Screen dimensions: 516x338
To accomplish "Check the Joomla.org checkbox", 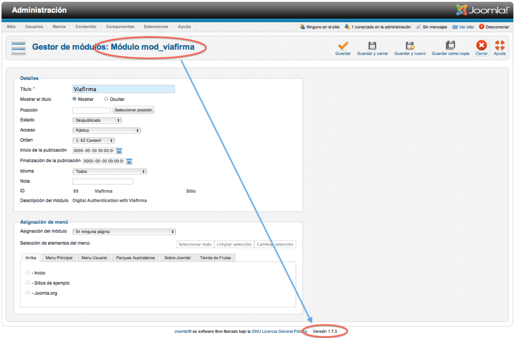I will (x=28, y=293).
